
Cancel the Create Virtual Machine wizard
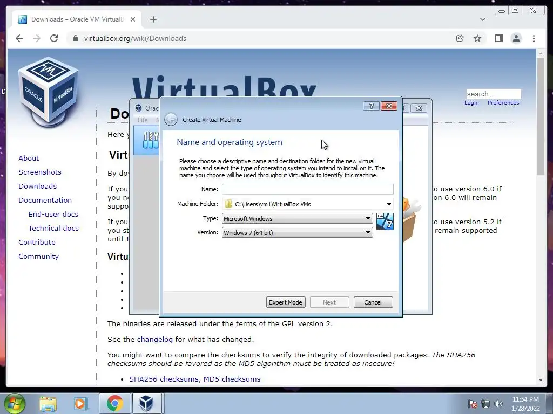click(x=373, y=302)
